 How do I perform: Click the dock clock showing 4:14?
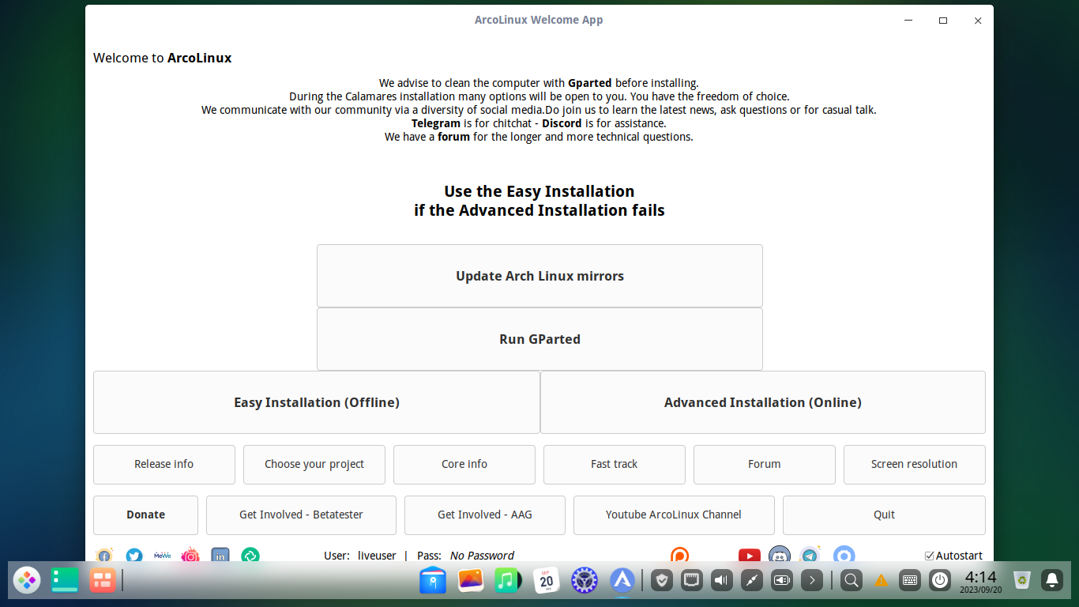pos(981,581)
